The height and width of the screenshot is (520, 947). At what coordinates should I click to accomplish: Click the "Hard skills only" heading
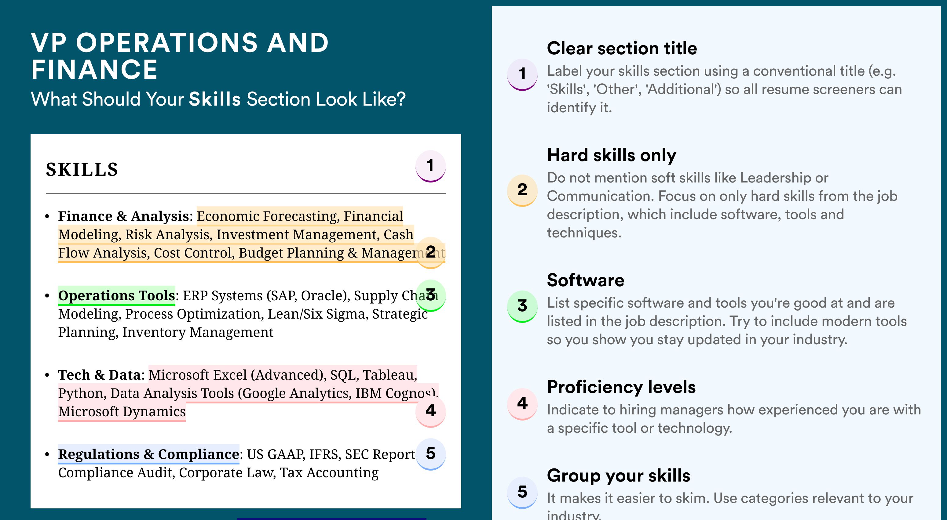(x=611, y=155)
